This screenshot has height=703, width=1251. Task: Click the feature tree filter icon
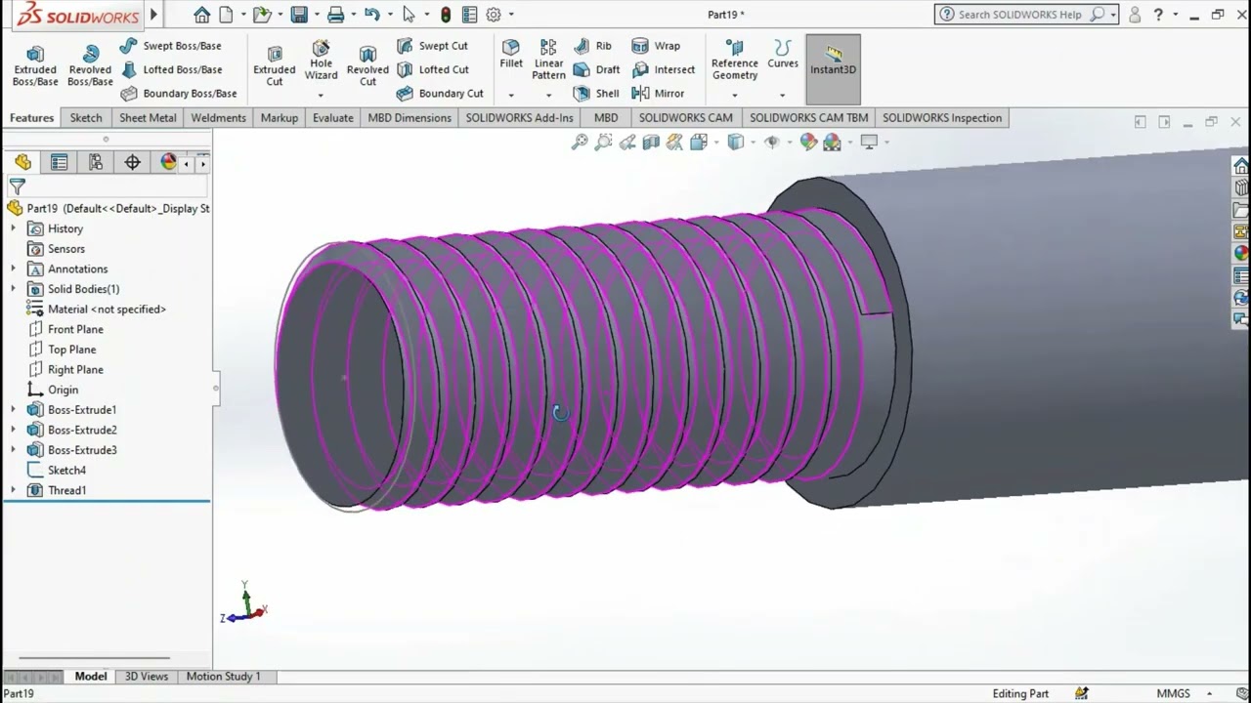[18, 186]
